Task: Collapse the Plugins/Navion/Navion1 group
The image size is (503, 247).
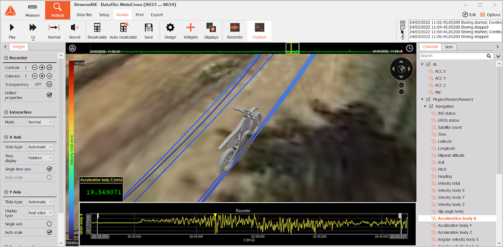Action: coord(422,100)
